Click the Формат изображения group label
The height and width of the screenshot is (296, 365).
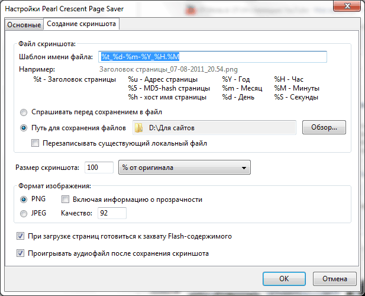tap(54, 186)
